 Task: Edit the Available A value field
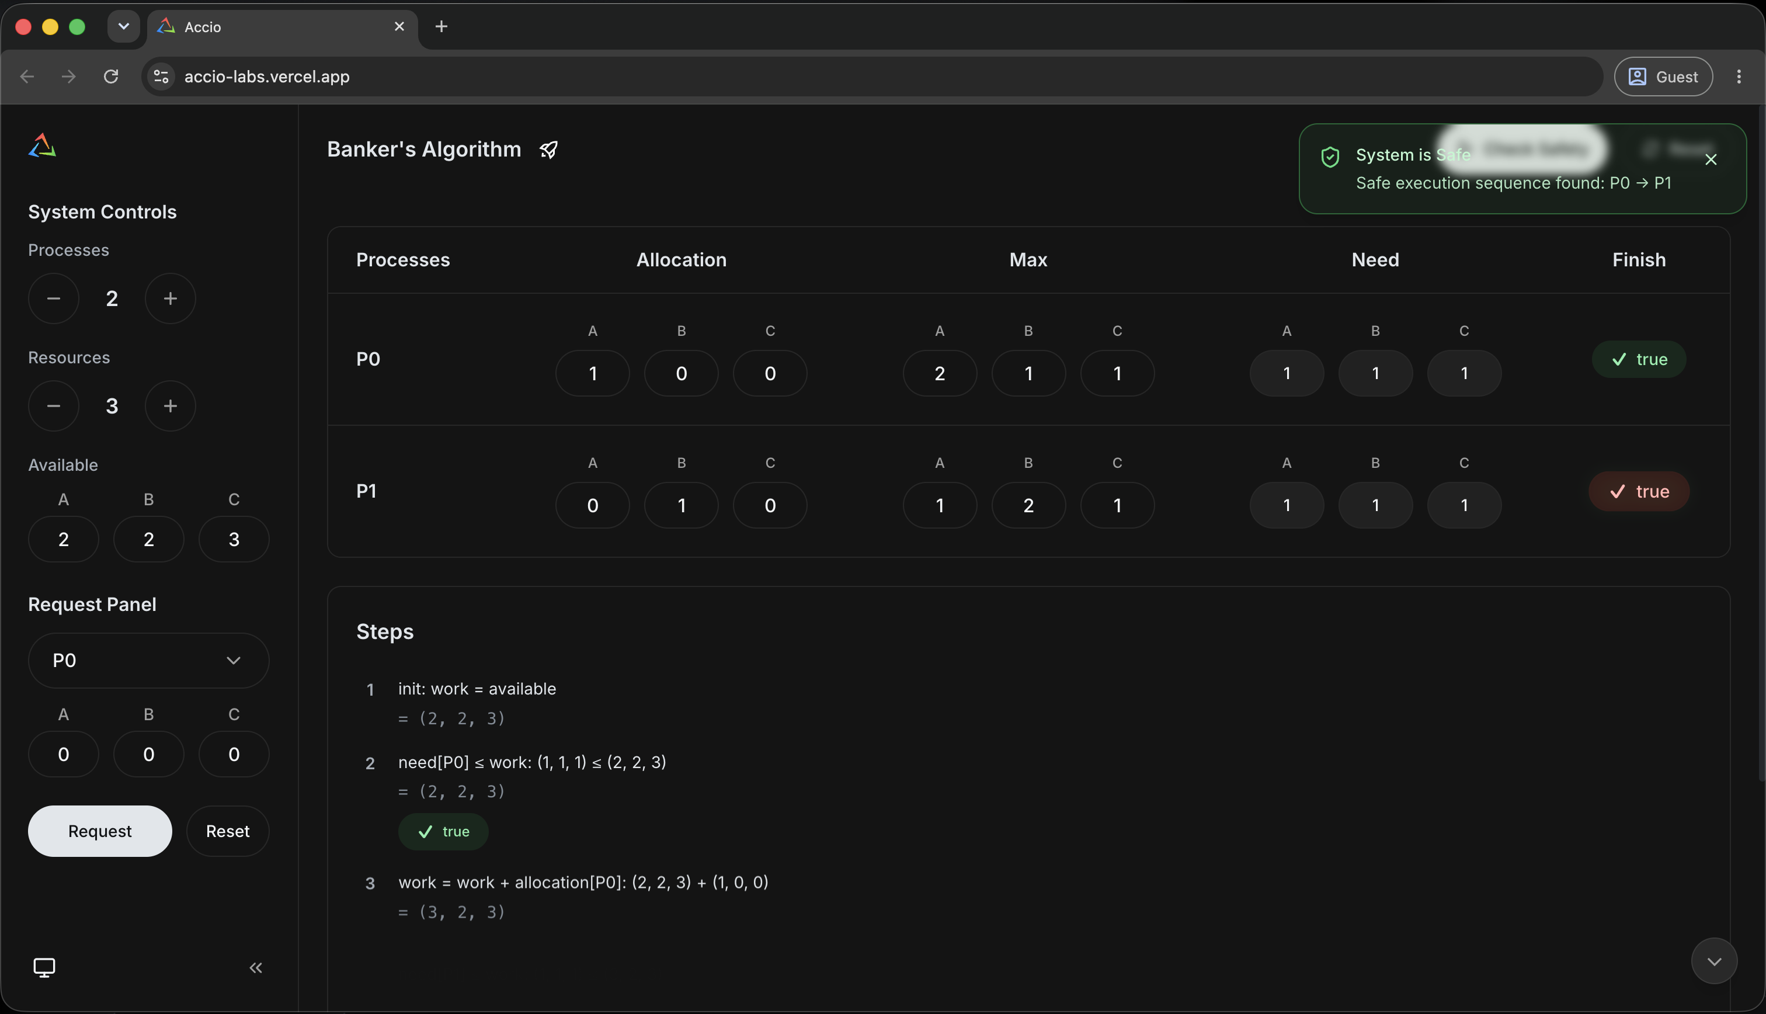pyautogui.click(x=63, y=539)
